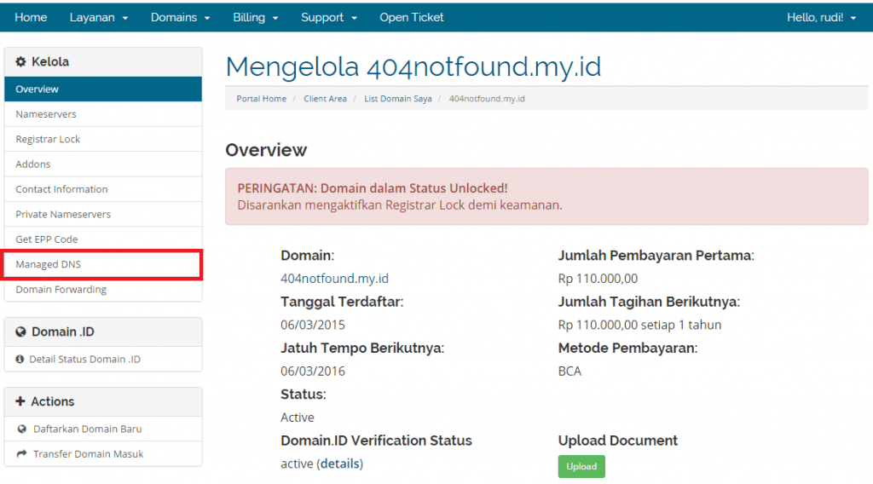
Task: Click the Disarankan mengaktifkan Registrar Lock message
Action: point(400,205)
